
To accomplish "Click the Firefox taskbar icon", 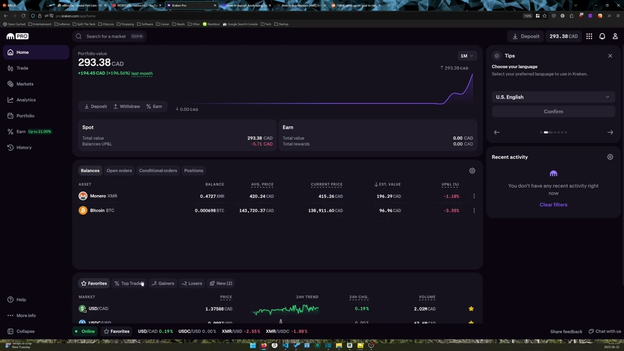I will (264, 346).
